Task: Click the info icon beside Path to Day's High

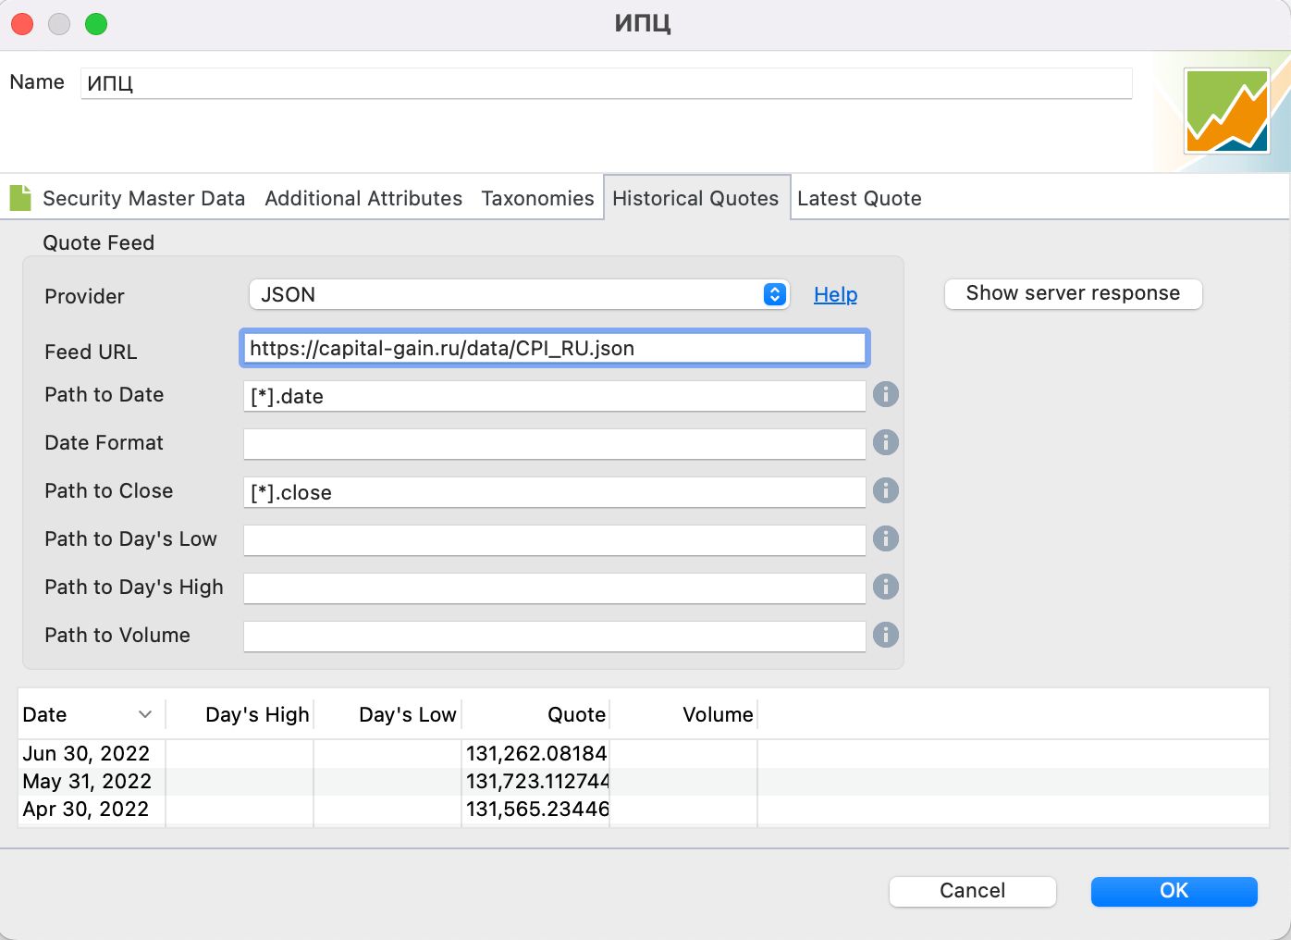Action: click(886, 587)
